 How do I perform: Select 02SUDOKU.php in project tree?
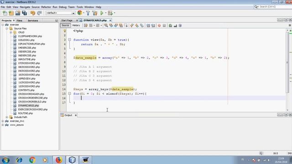pyautogui.click(x=26, y=40)
